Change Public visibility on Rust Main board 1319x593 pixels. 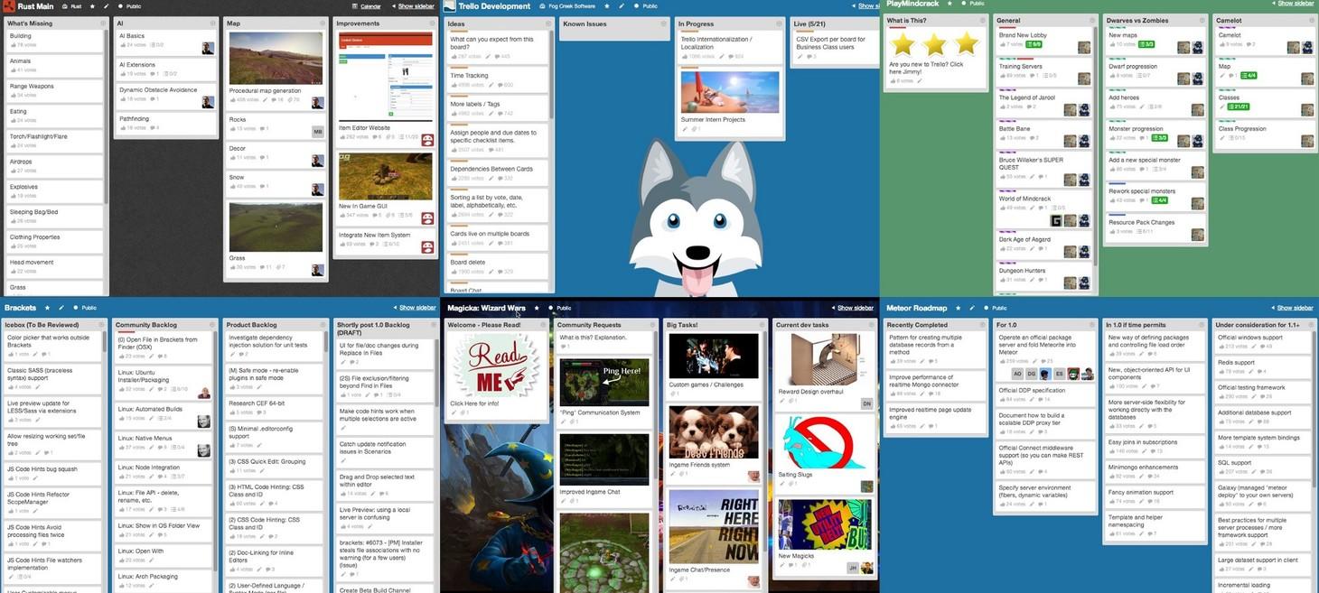[x=129, y=6]
